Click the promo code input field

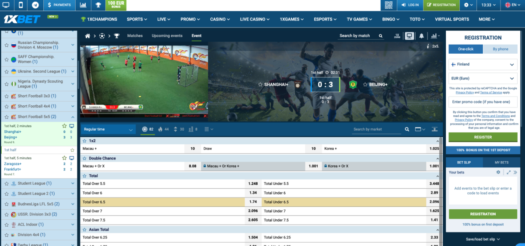click(x=483, y=102)
